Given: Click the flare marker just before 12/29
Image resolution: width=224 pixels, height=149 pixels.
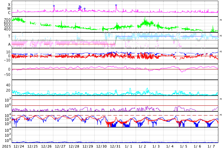Looking at the screenshot, I should (84, 8).
